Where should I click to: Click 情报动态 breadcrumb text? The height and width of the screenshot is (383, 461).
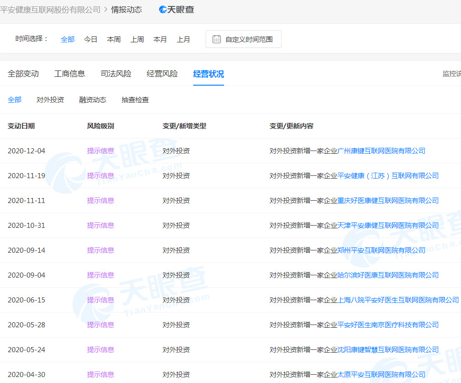[x=127, y=10]
